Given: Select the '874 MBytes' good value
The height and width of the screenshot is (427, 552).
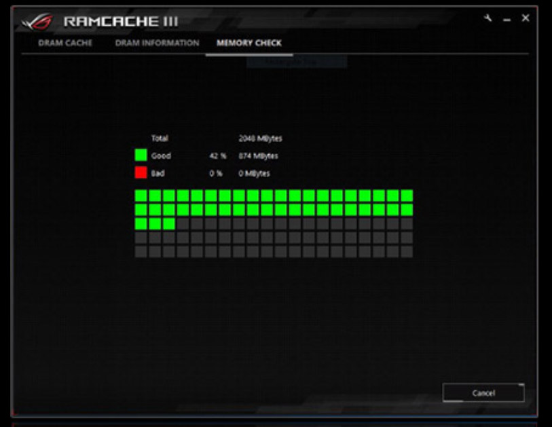Looking at the screenshot, I should tap(259, 156).
